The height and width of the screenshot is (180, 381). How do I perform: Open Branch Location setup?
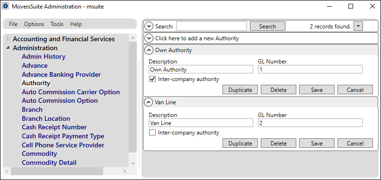[x=46, y=118]
